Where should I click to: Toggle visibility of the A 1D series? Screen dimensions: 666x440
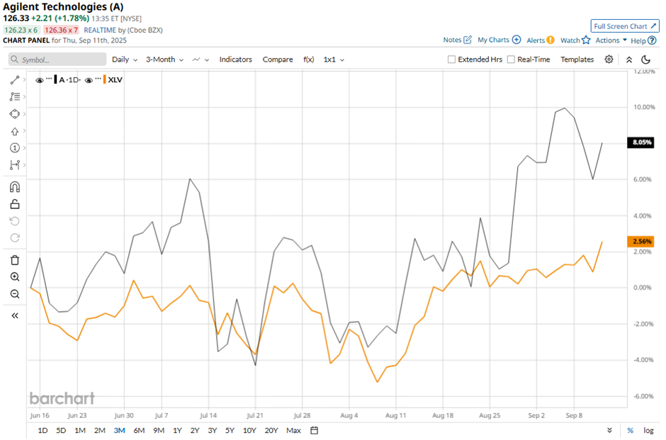click(x=40, y=80)
